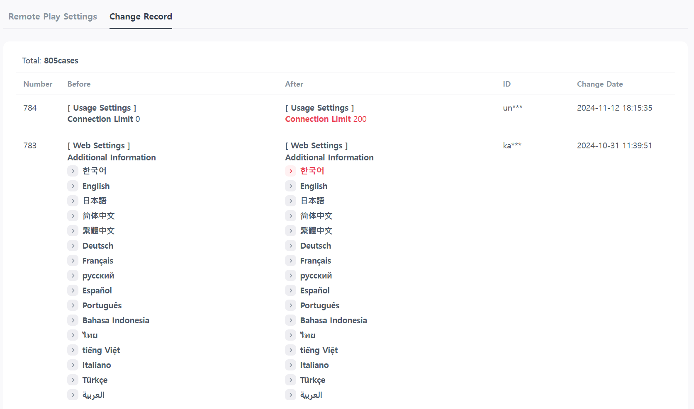Open Bahasa Indonesia chevron in Before column
694x409 pixels.
coord(73,320)
